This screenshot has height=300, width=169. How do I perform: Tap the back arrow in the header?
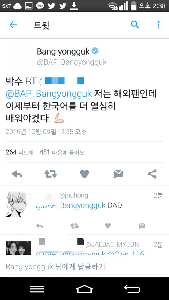click(x=13, y=25)
